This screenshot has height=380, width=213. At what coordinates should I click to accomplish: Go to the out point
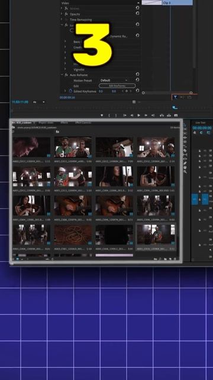[x=153, y=115]
